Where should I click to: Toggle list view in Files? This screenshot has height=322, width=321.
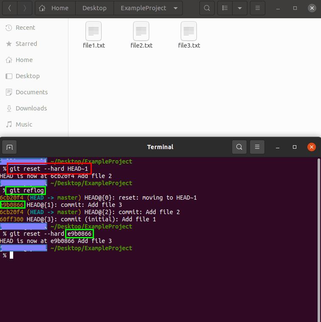tap(225, 8)
